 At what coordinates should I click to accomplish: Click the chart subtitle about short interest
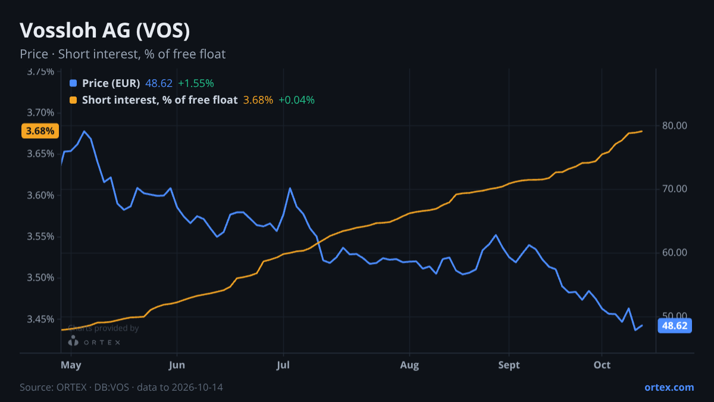tap(123, 54)
